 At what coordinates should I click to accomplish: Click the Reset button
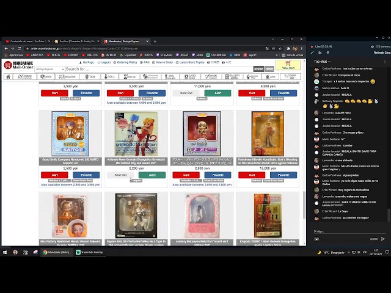[269, 69]
